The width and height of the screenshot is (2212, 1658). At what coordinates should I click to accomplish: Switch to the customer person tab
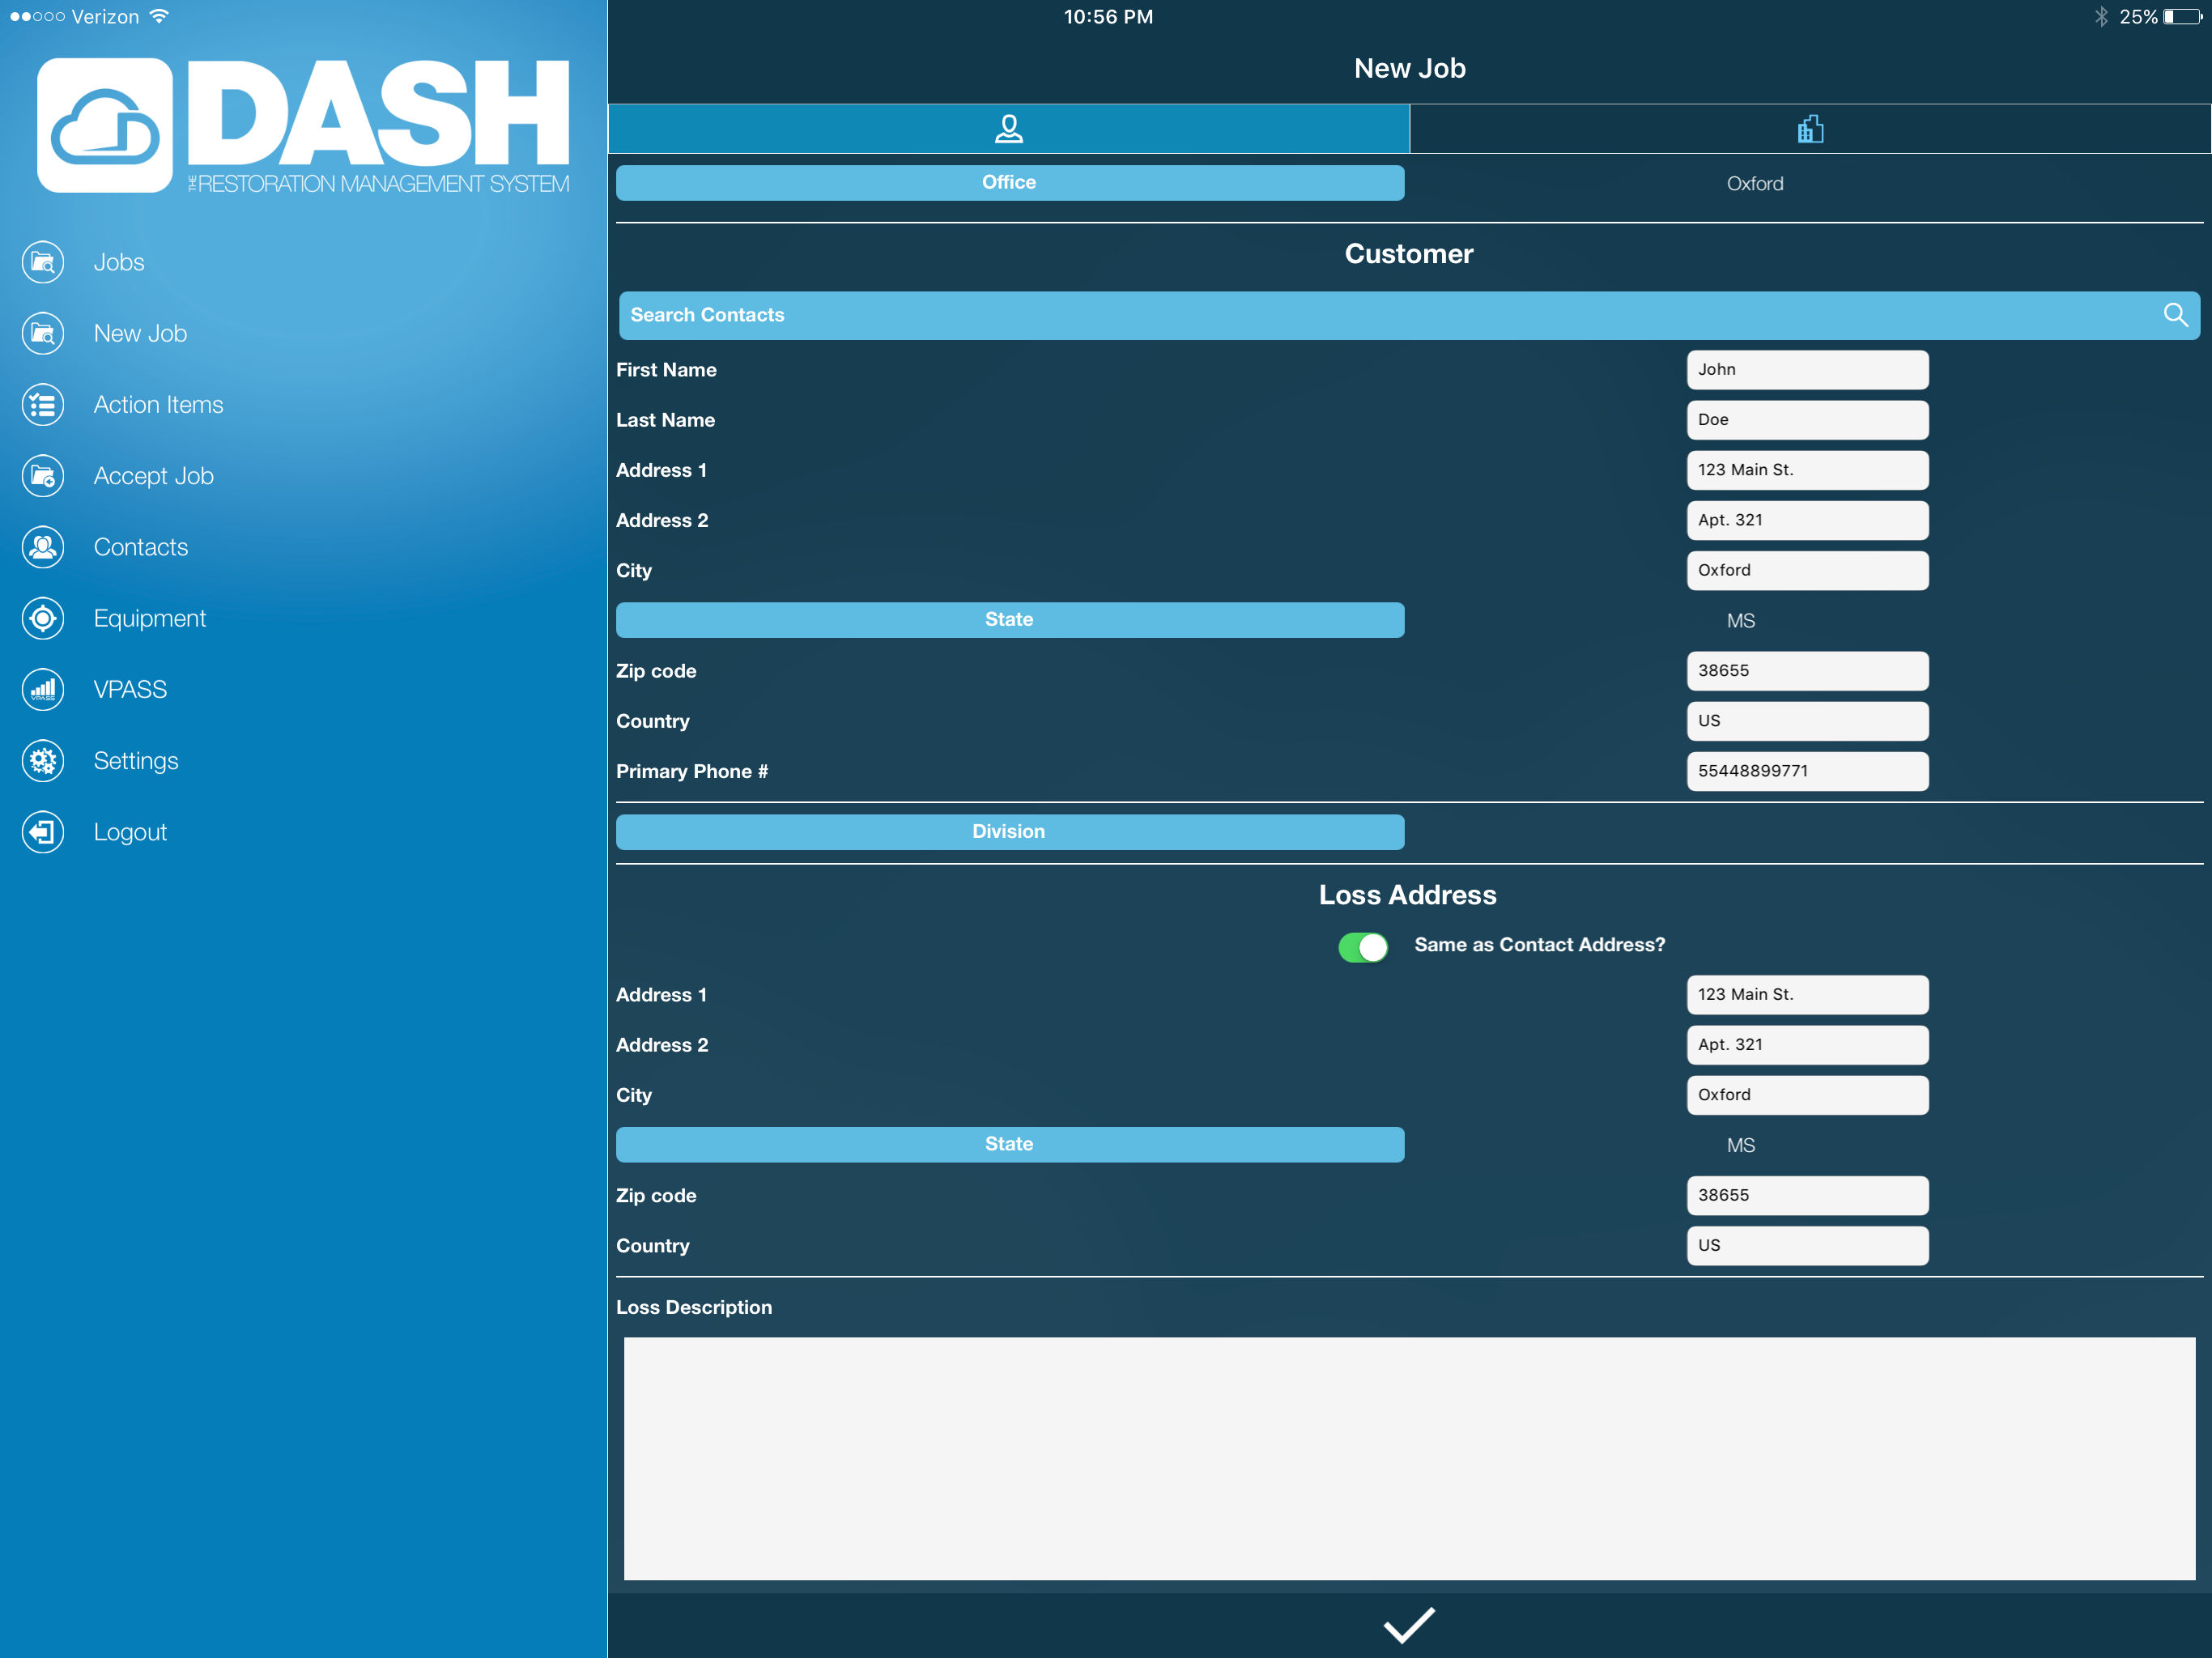(x=1009, y=129)
